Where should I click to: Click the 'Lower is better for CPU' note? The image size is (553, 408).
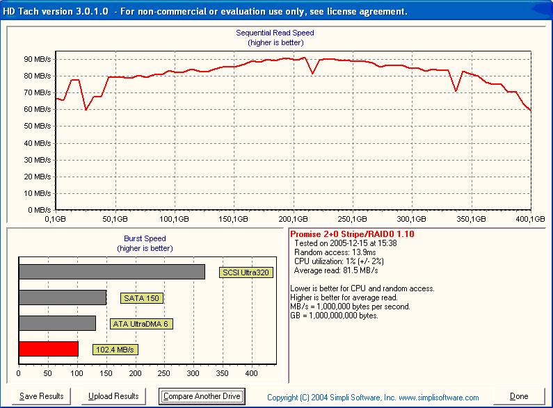pyautogui.click(x=362, y=288)
